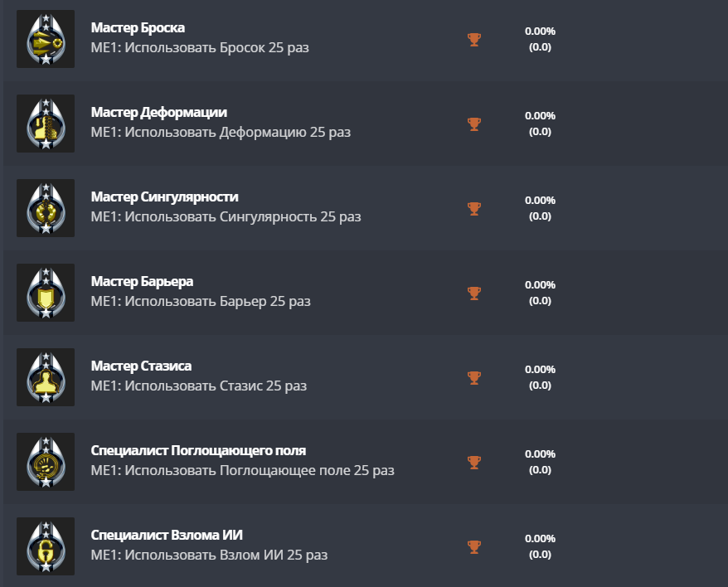The width and height of the screenshot is (728, 587).
Task: Click the Мастер Сингулярности badge icon
Action: pos(46,208)
